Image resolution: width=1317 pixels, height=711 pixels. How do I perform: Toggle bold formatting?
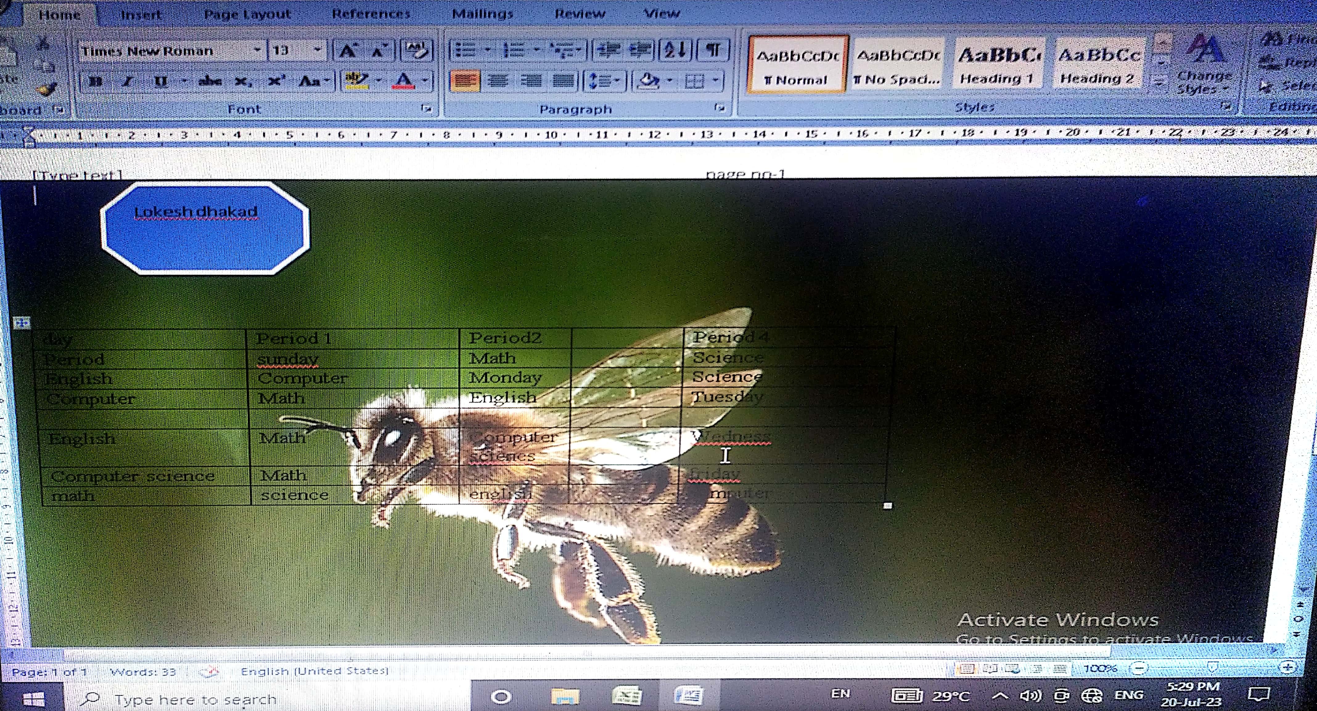[96, 81]
